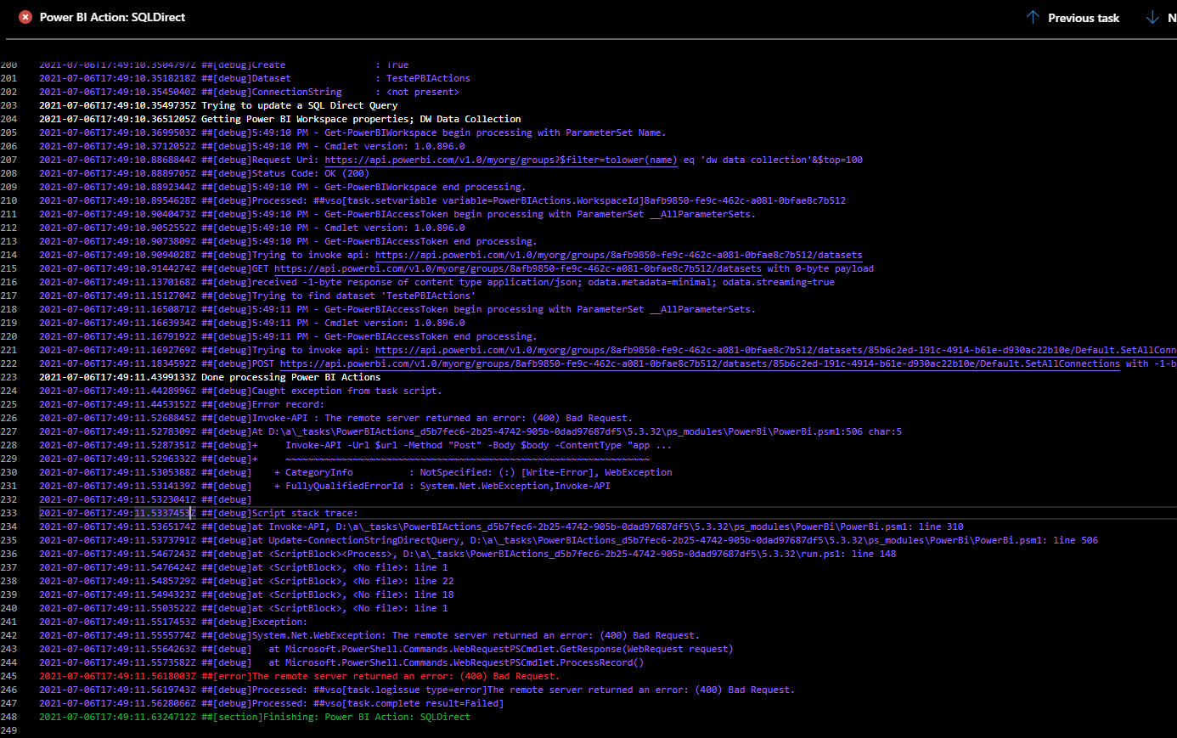Click the WebRequestPSCmdlet.GetResponse stack line
This screenshot has width=1177, height=738.
386,649
